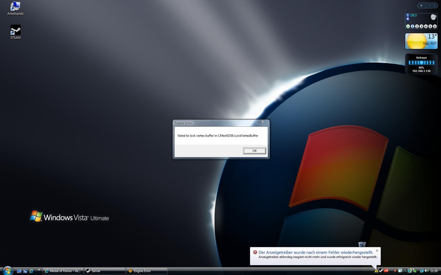Go to next sidebar gadget page arrow
Image resolution: width=441 pixels, height=275 pixels.
435,5
